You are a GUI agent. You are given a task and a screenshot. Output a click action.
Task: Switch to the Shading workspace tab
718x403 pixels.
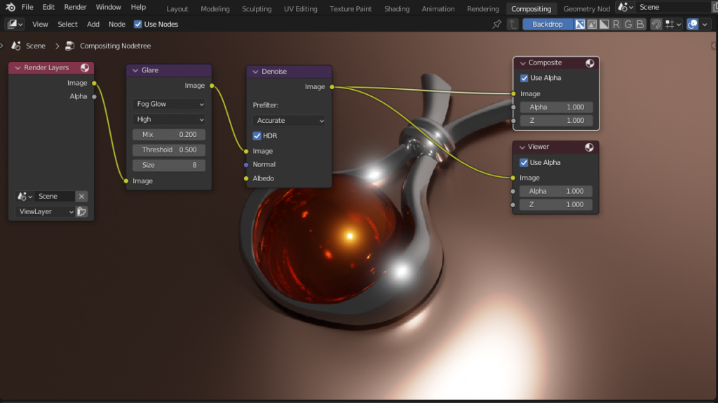tap(397, 9)
